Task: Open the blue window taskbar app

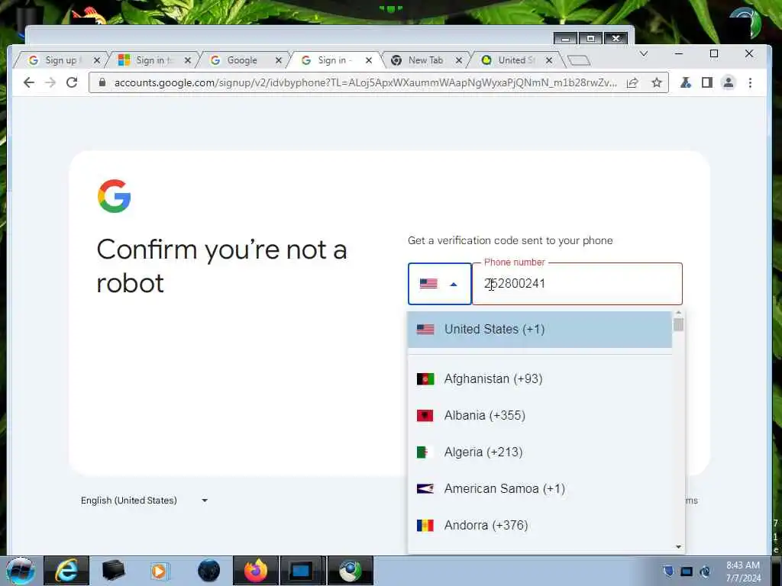Action: 302,571
